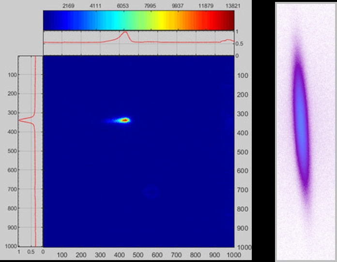Click right y-axis tick label 300
337x262 pixels.
click(x=243, y=114)
